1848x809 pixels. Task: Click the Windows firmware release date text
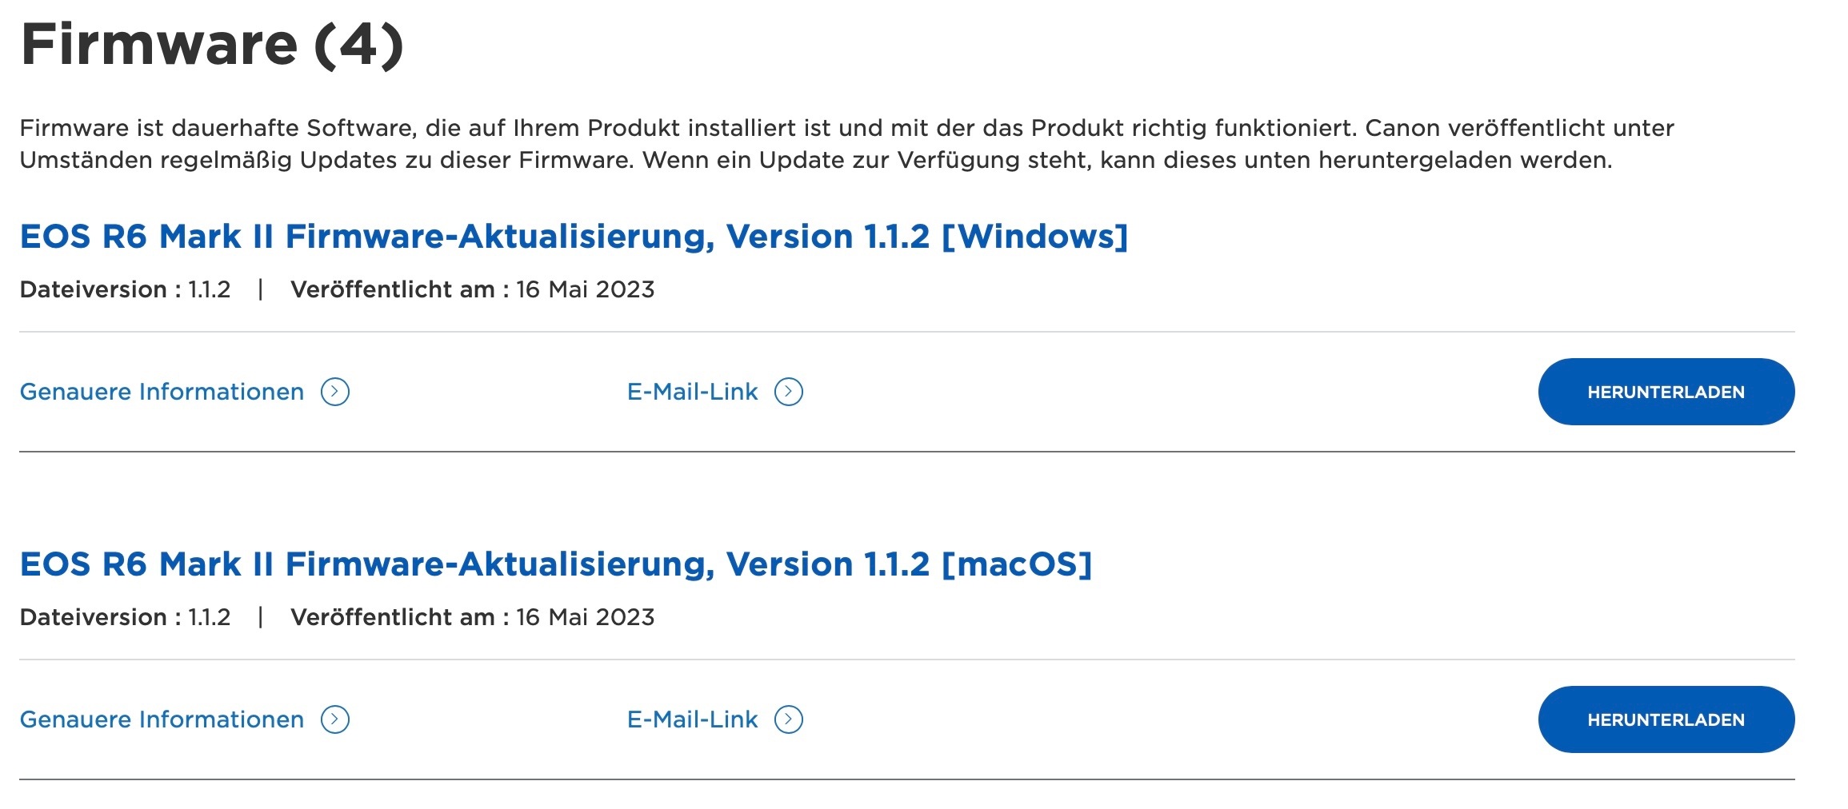[x=472, y=289]
